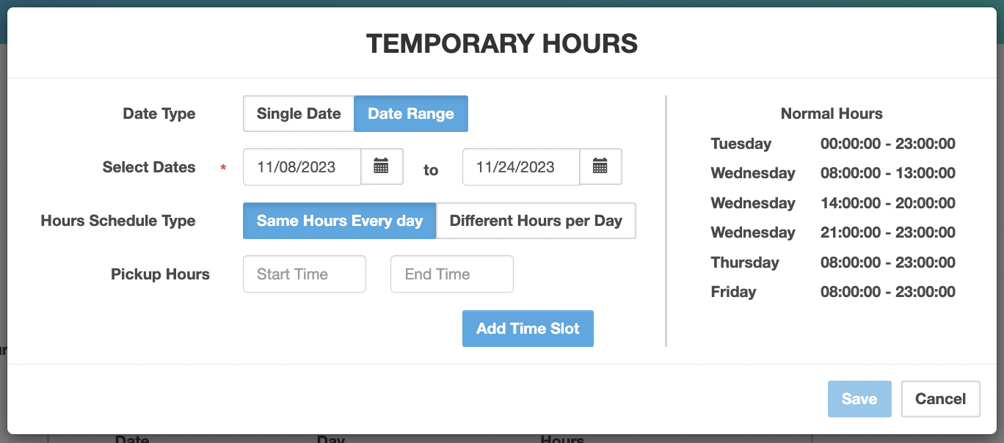1004x443 pixels.
Task: Click the Date column header below the dialog
Action: coord(134,439)
